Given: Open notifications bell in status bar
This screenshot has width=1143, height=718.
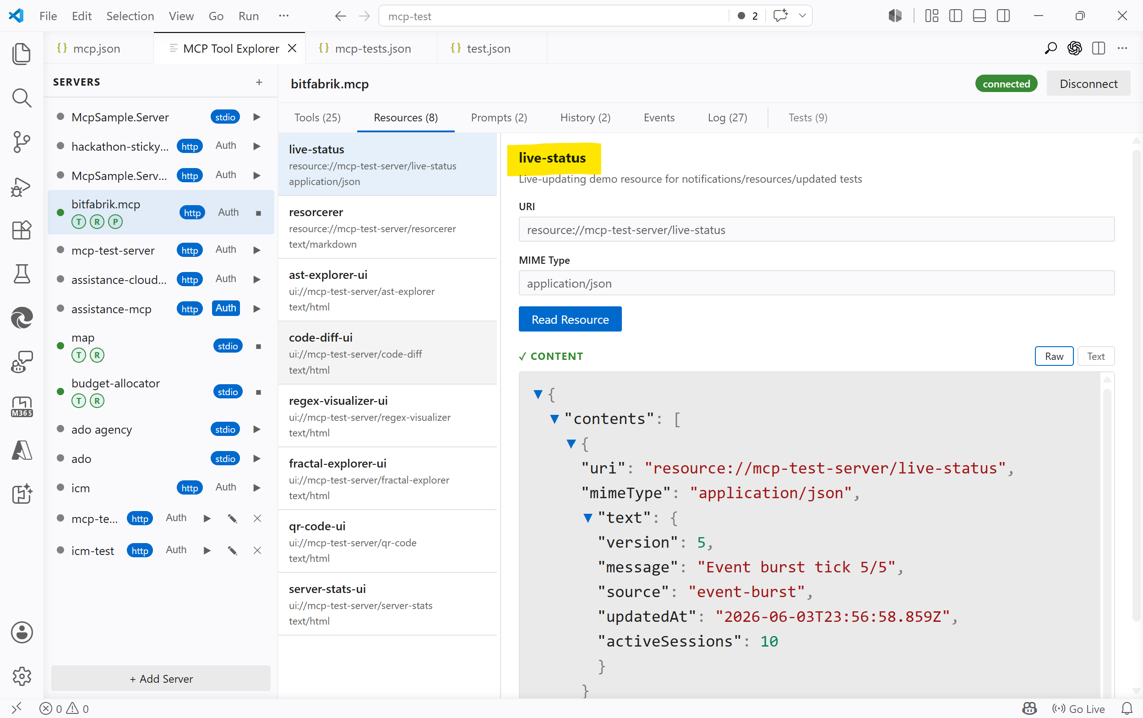Looking at the screenshot, I should coord(1127,708).
